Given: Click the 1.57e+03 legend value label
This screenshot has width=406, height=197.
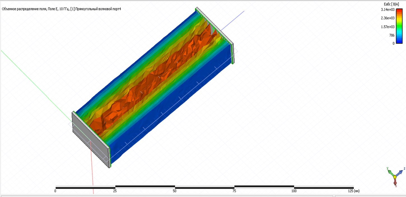Looking at the screenshot, I should point(388,27).
